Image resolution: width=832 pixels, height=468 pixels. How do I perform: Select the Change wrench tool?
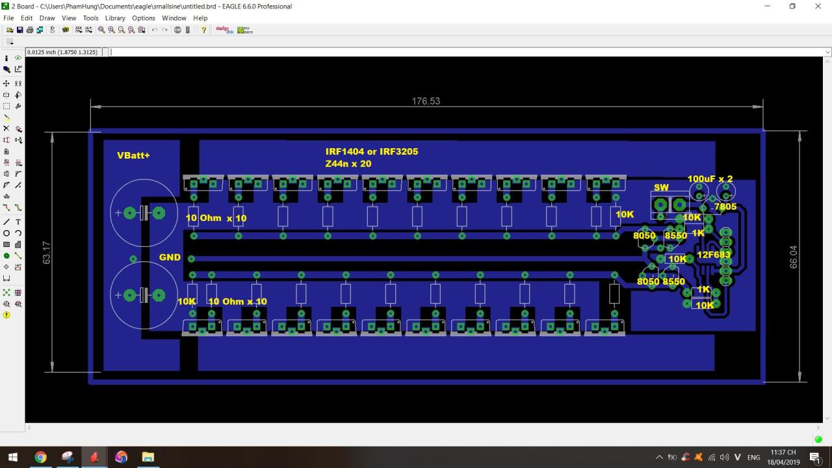point(18,106)
